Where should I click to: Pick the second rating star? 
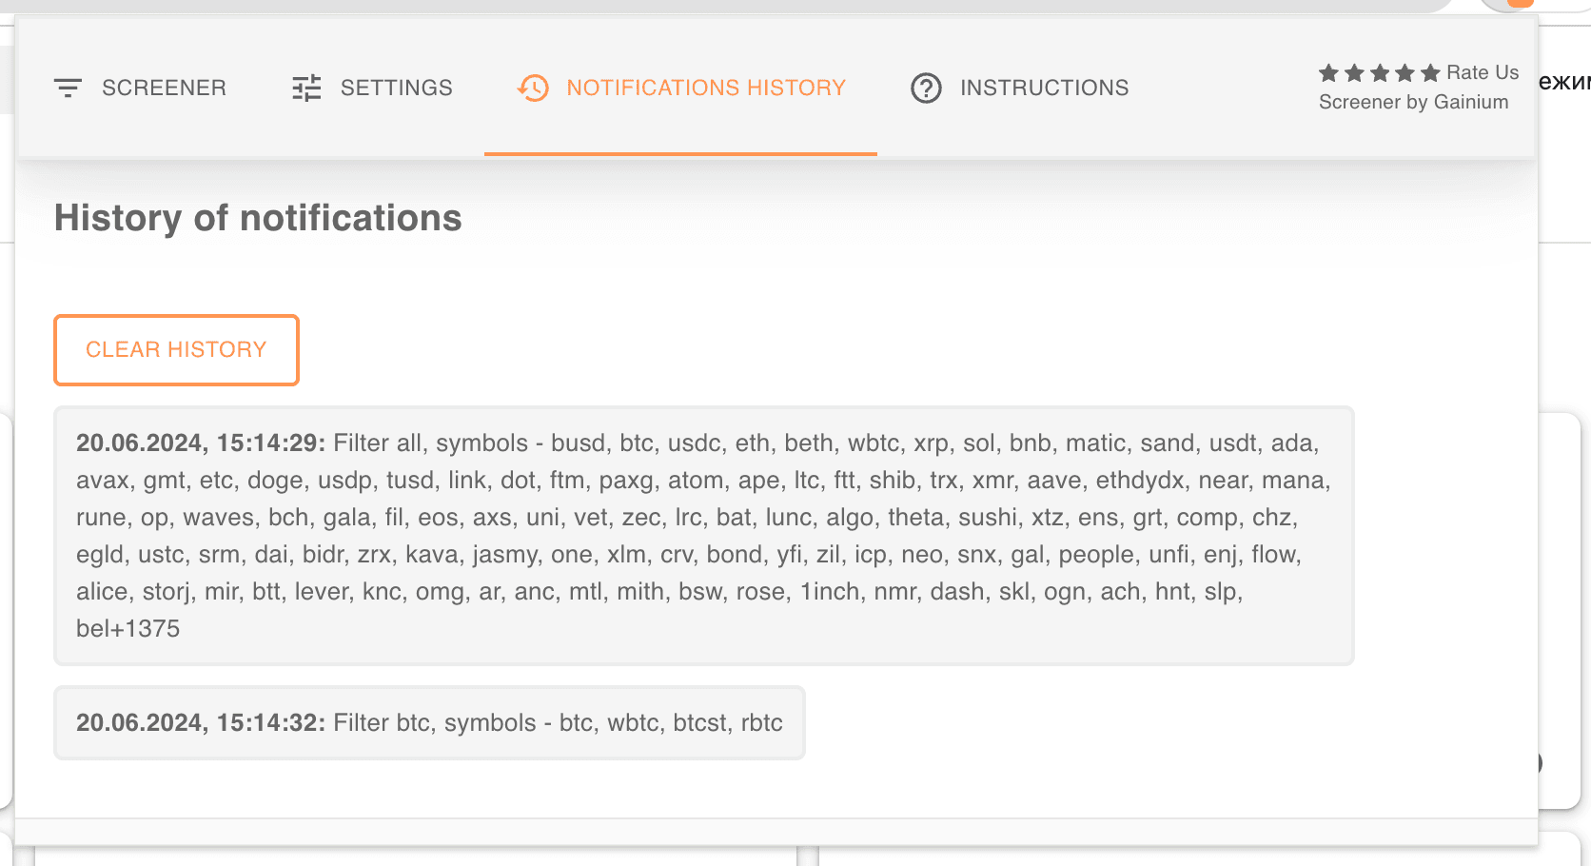1355,73
